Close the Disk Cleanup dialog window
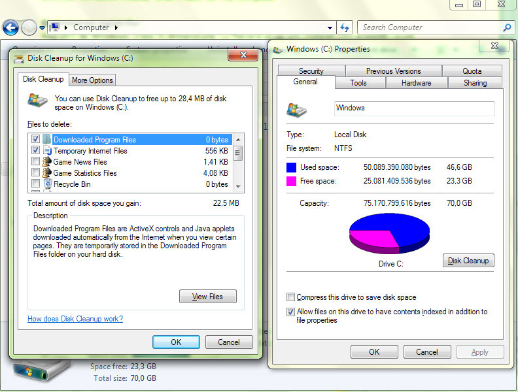This screenshot has width=518, height=392. 243,55
